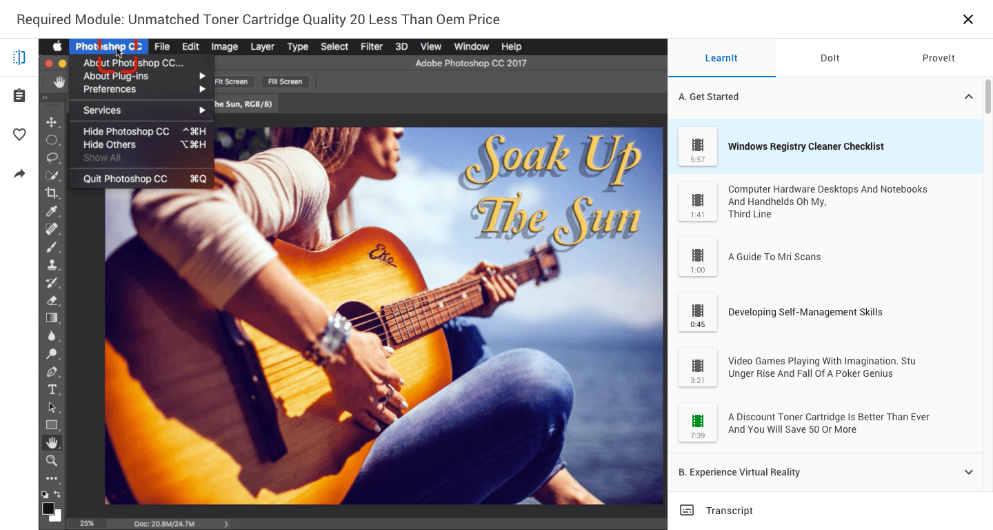Click the Hand tool icon in options bar

click(x=59, y=82)
